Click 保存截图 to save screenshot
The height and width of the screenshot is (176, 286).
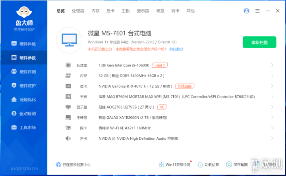(x=237, y=164)
